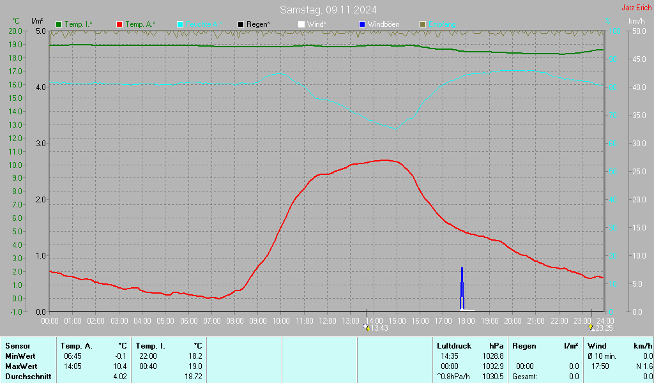Click the 00:40 indoor maximum time cell
This screenshot has height=383, width=654.
pos(148,366)
